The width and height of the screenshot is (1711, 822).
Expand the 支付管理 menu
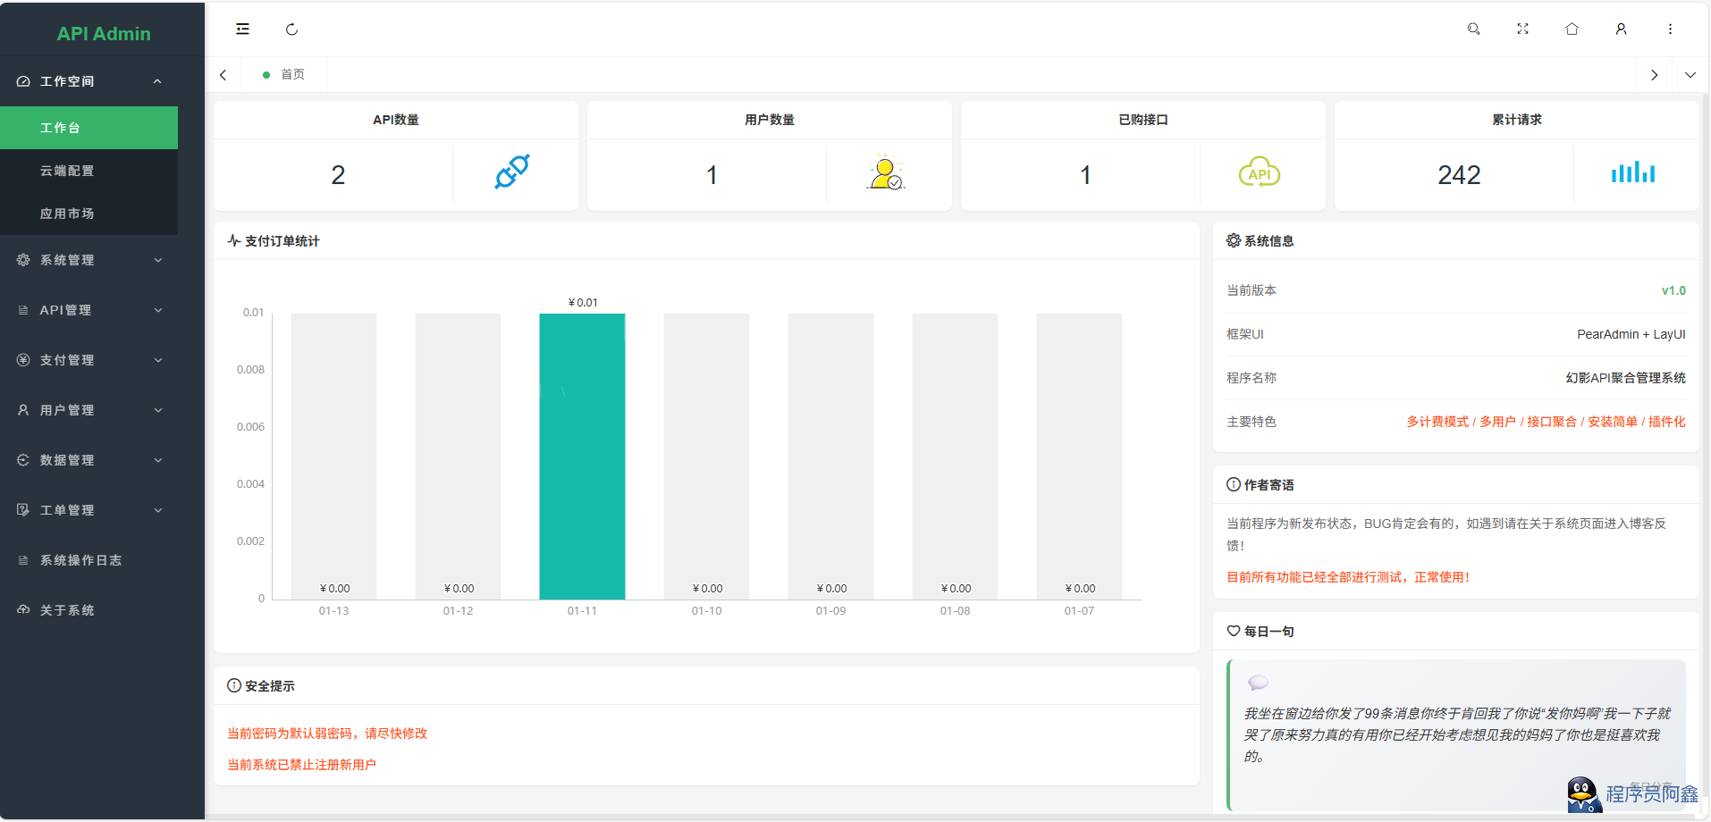pos(89,360)
